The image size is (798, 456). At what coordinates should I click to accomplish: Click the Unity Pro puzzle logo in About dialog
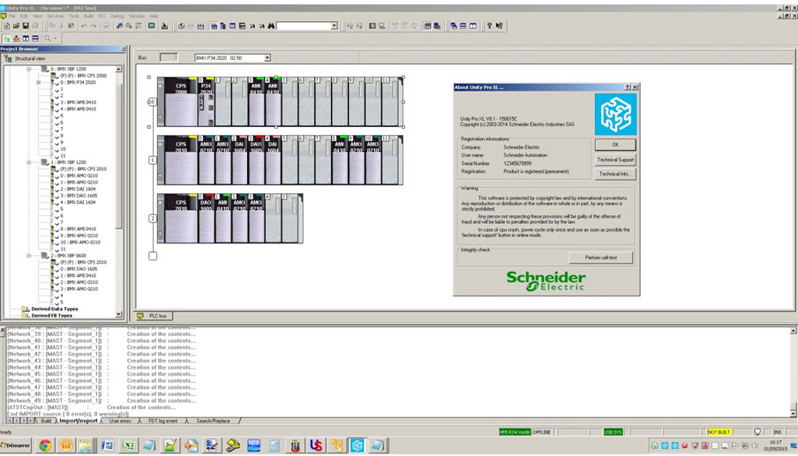(x=615, y=115)
